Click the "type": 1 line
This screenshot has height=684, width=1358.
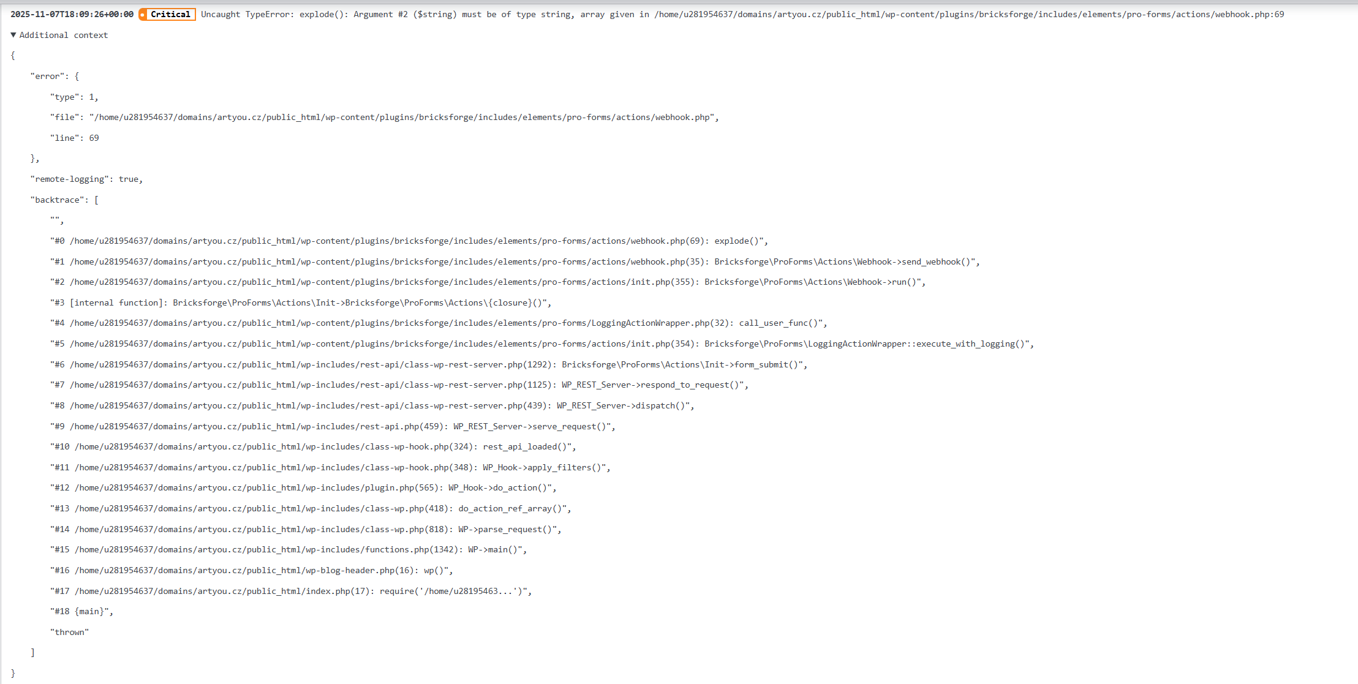tap(74, 97)
